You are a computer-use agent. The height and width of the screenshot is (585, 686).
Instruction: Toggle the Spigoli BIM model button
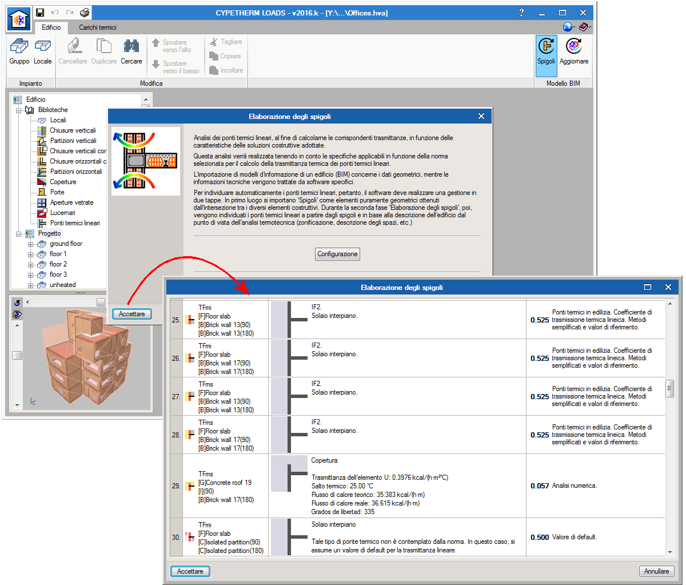click(x=547, y=55)
